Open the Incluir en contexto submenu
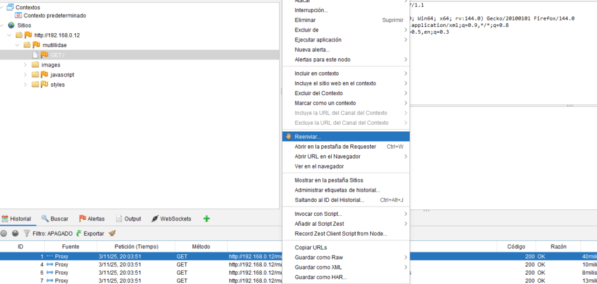 click(317, 73)
